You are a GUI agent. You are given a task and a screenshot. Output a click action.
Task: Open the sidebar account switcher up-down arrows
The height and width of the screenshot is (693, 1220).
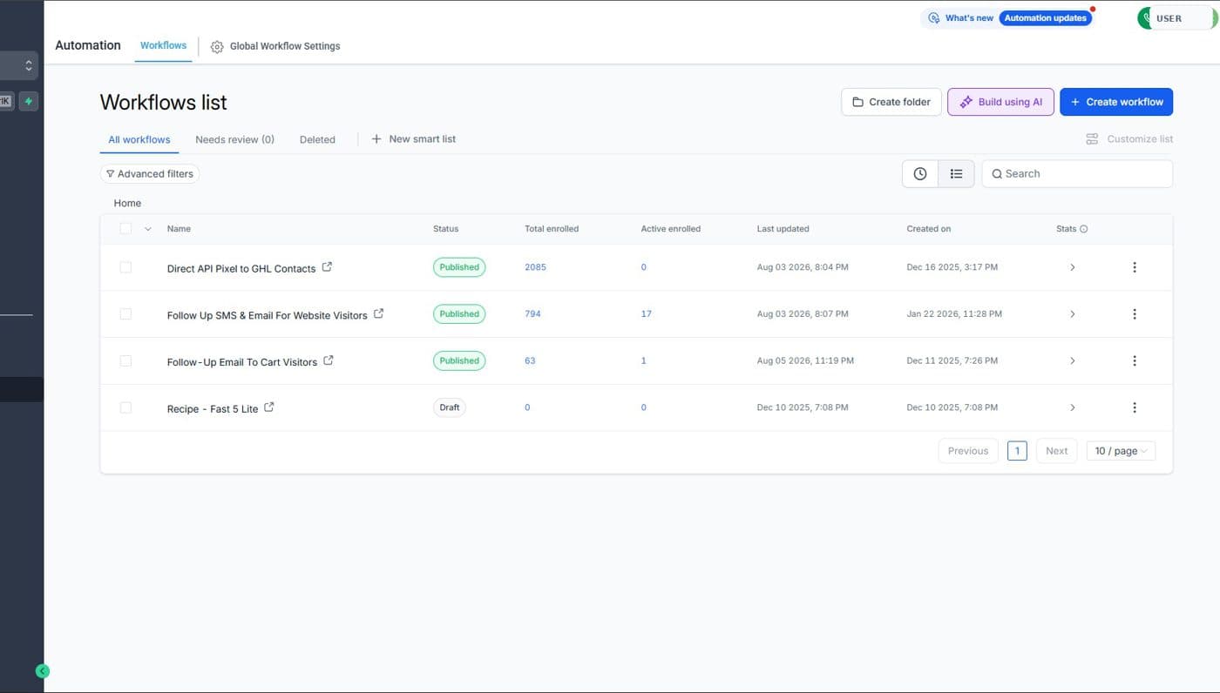coord(29,65)
